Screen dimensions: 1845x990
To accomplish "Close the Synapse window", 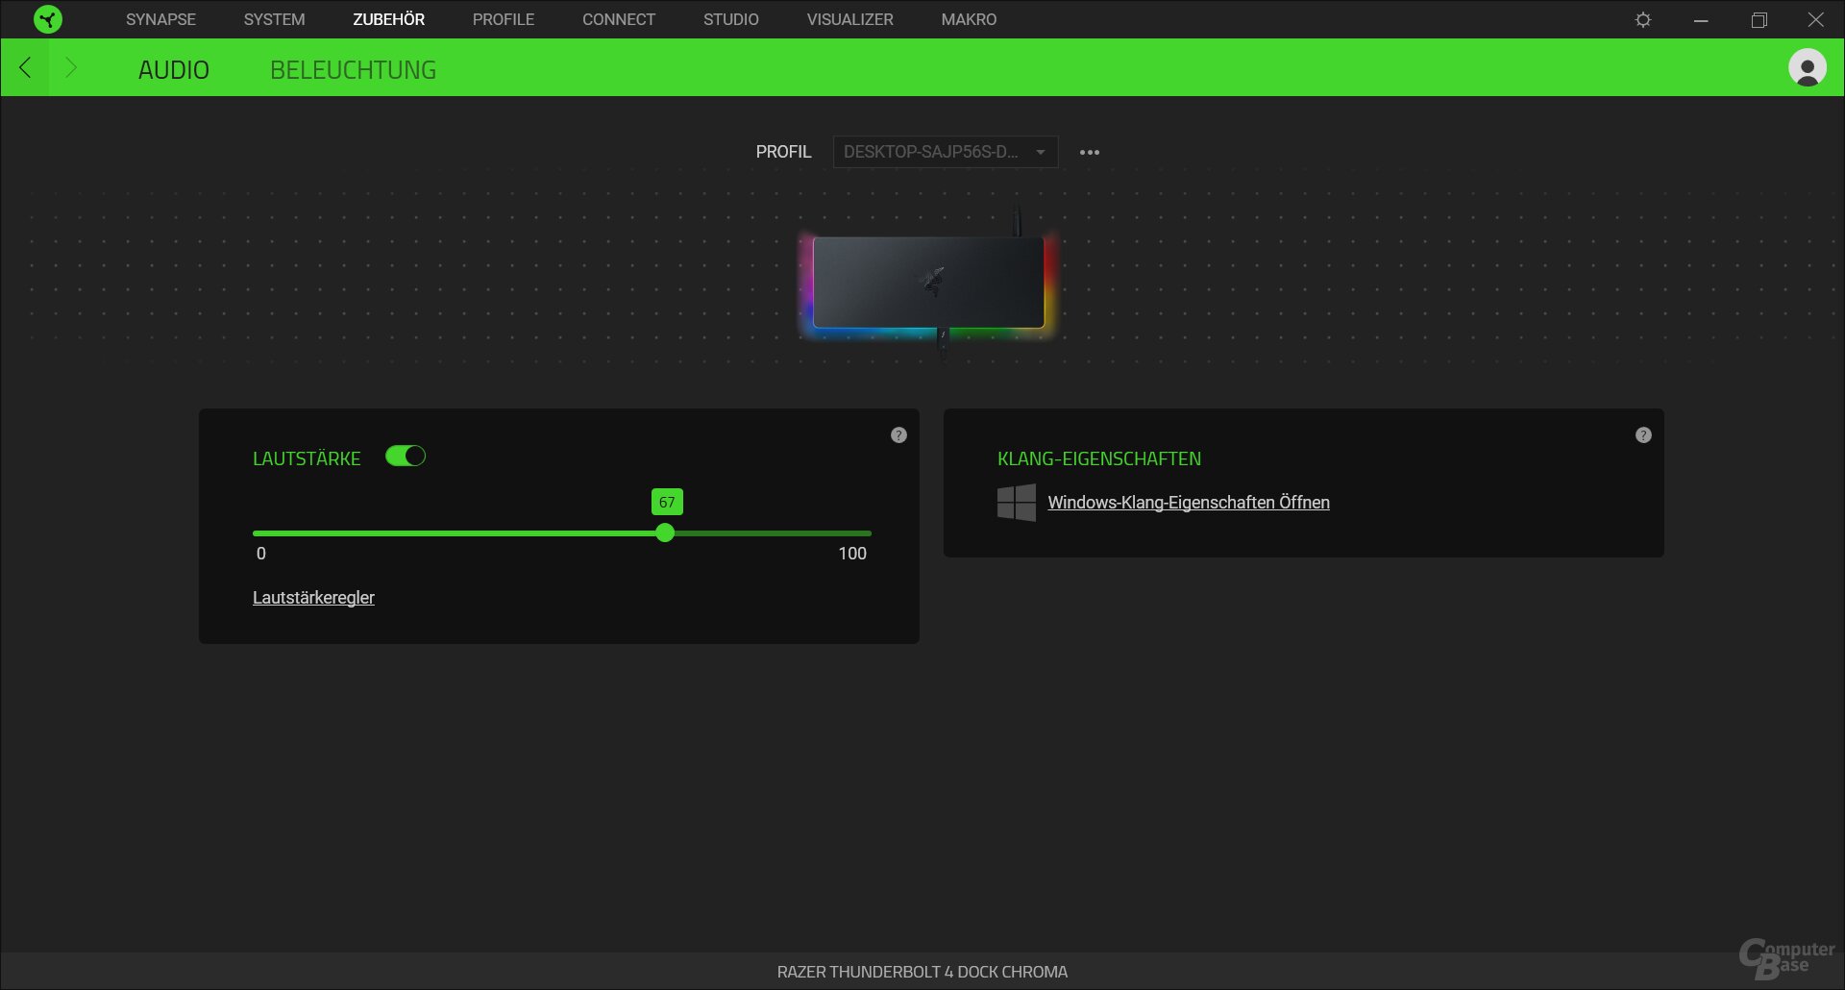I will [x=1816, y=20].
